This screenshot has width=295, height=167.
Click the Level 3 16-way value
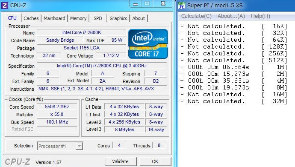(156, 130)
